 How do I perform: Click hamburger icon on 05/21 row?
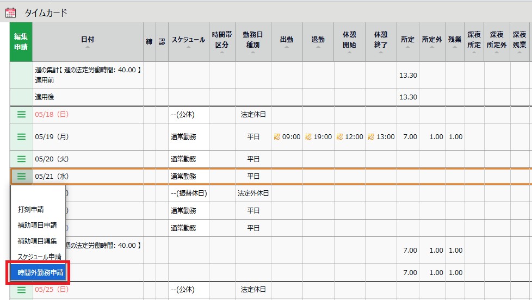[x=21, y=176]
